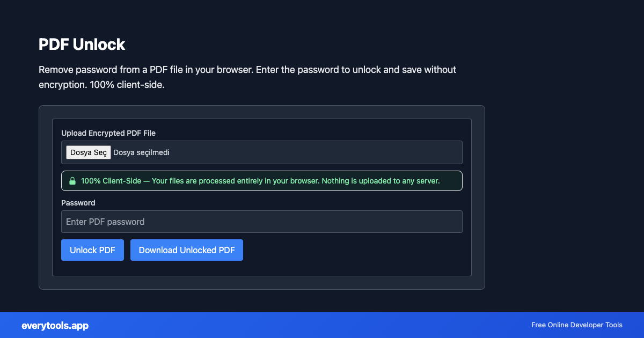The height and width of the screenshot is (338, 644).
Task: Click Download Unlocked PDF
Action: point(186,249)
